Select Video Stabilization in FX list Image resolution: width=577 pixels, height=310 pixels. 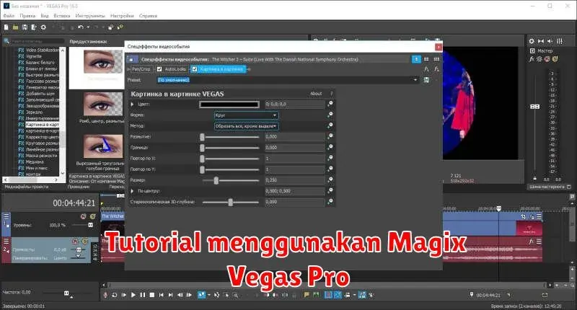click(x=42, y=50)
